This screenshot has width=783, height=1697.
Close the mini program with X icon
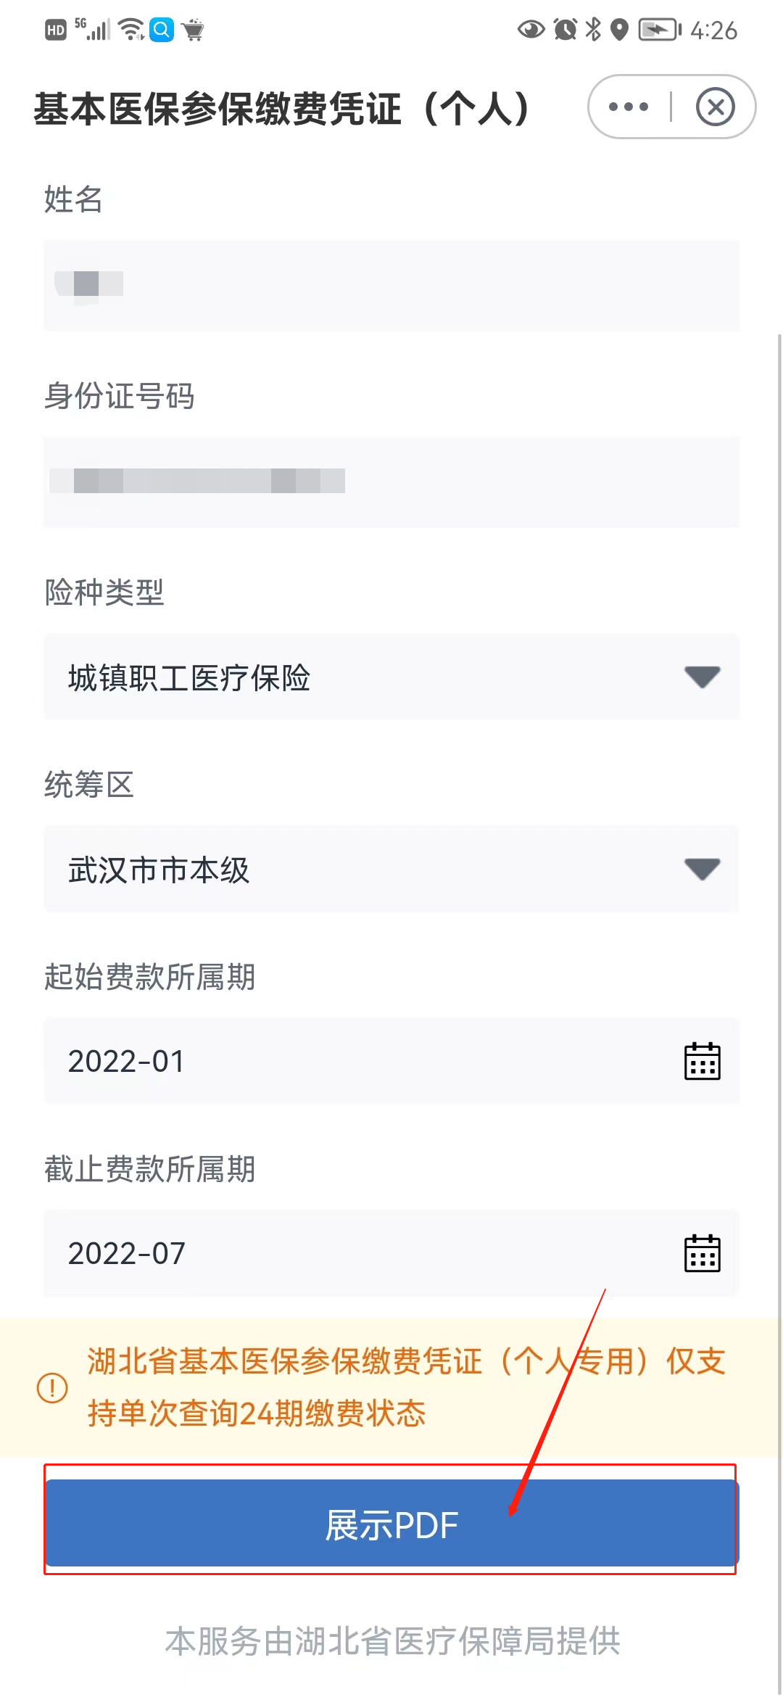[715, 107]
